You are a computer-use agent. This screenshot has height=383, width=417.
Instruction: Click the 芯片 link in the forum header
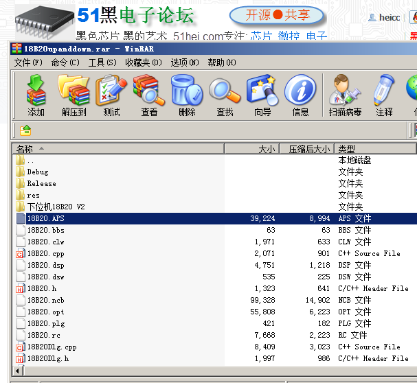click(262, 36)
